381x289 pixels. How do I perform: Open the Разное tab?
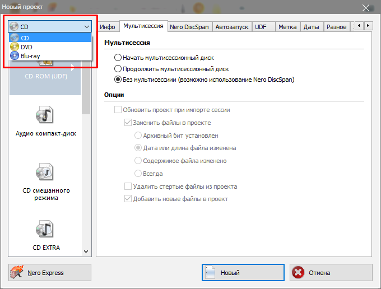point(337,27)
